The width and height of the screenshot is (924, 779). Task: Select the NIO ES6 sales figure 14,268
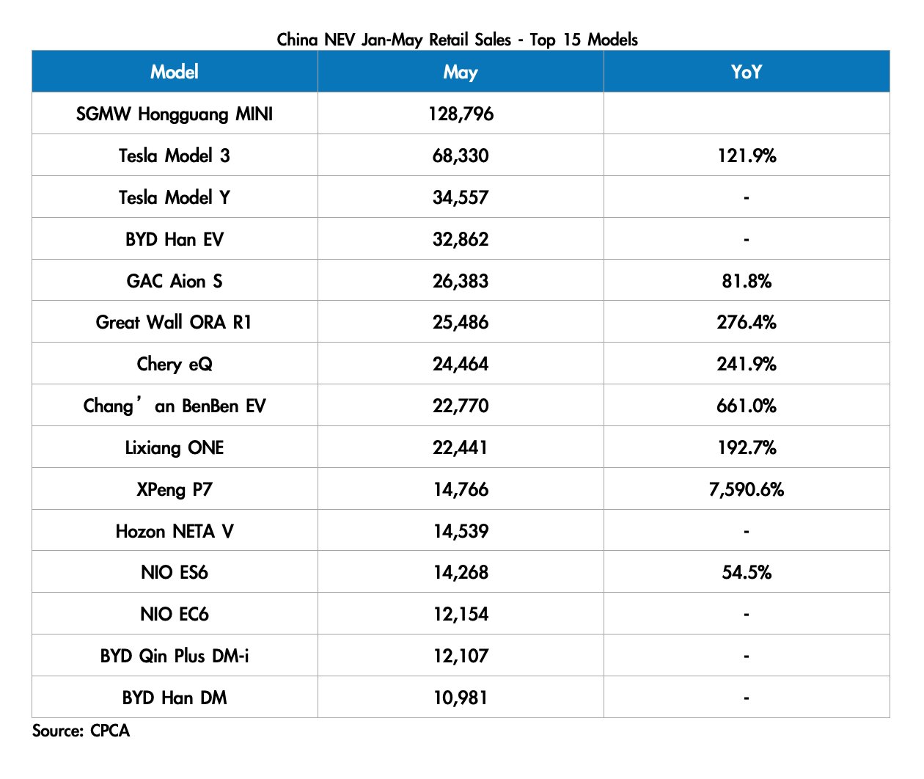click(x=461, y=572)
